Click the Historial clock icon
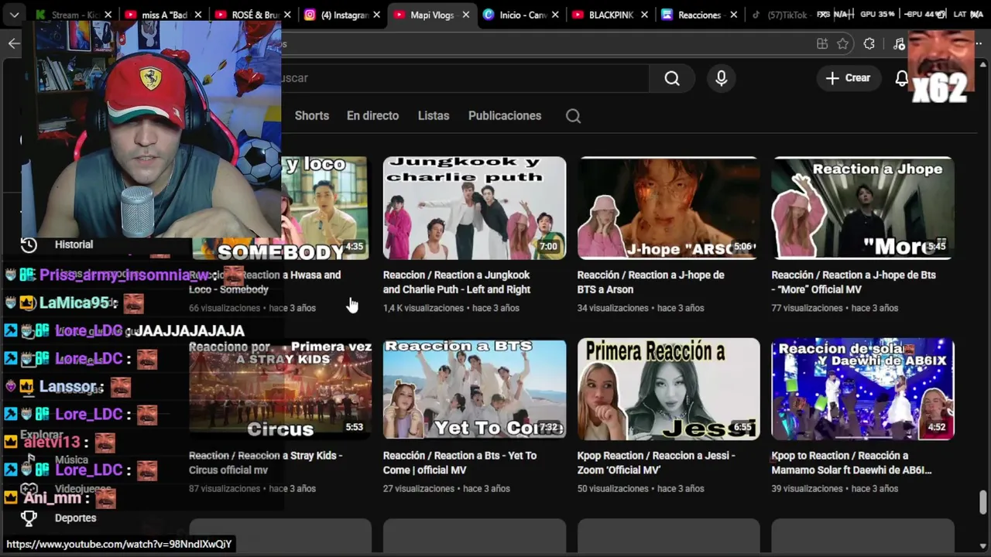 tap(29, 244)
